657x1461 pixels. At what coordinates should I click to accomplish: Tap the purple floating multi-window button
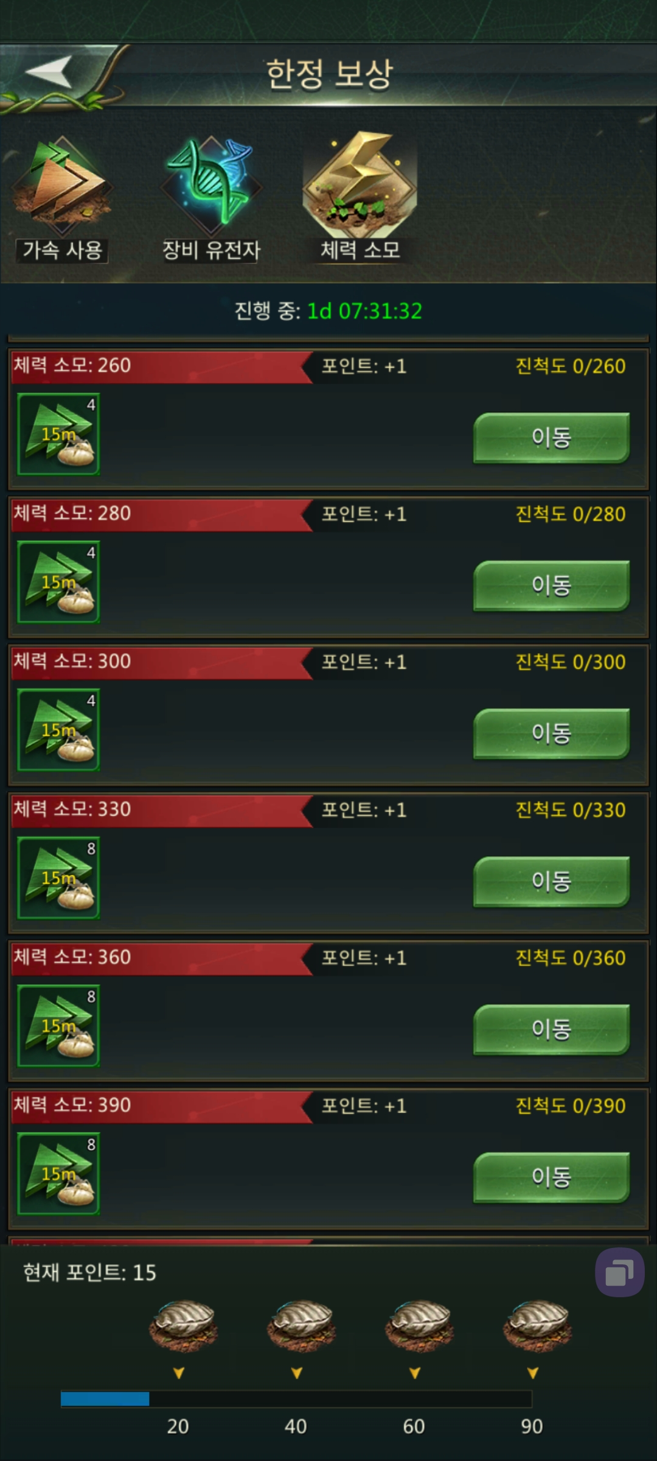(x=619, y=1272)
